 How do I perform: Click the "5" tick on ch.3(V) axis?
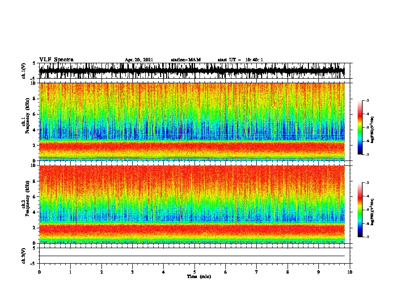coord(34,248)
